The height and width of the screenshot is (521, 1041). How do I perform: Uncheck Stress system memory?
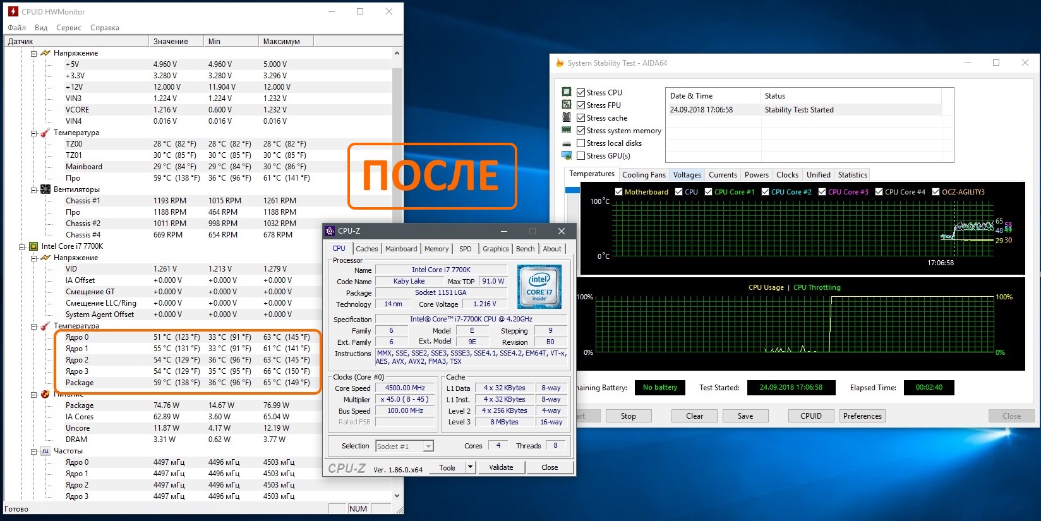click(581, 130)
